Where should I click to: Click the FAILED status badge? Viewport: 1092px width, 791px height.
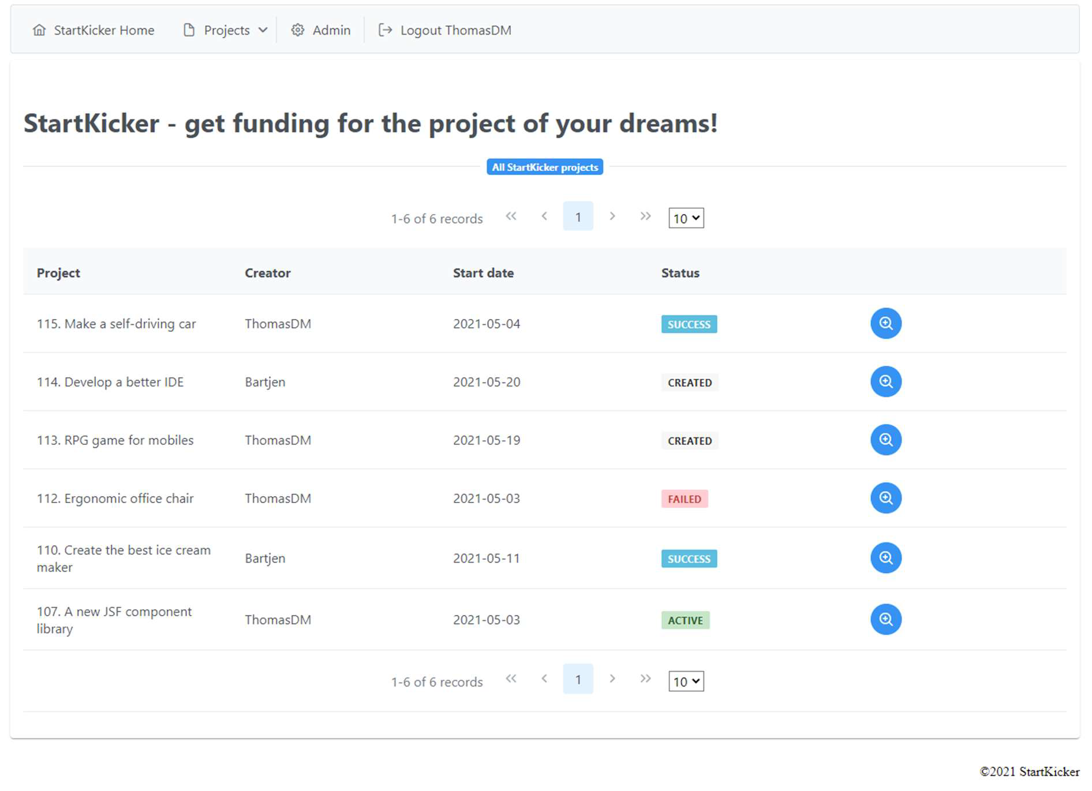pos(685,499)
